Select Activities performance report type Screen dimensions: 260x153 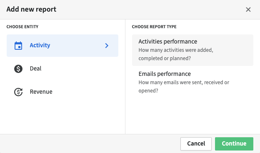click(x=192, y=50)
